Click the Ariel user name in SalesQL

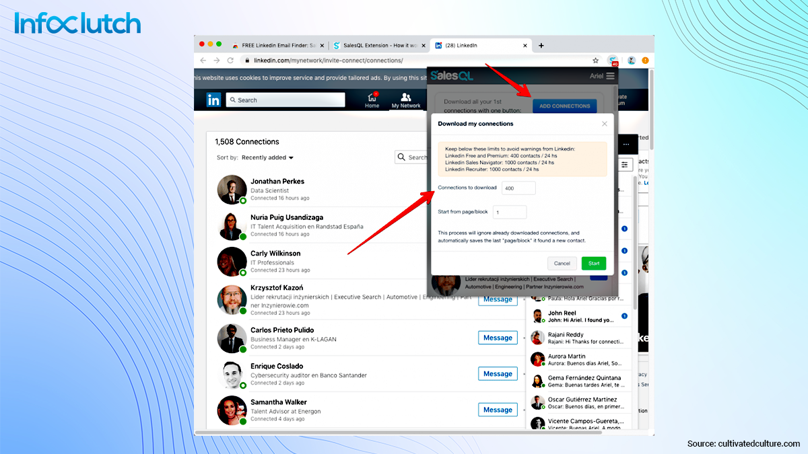click(x=597, y=76)
